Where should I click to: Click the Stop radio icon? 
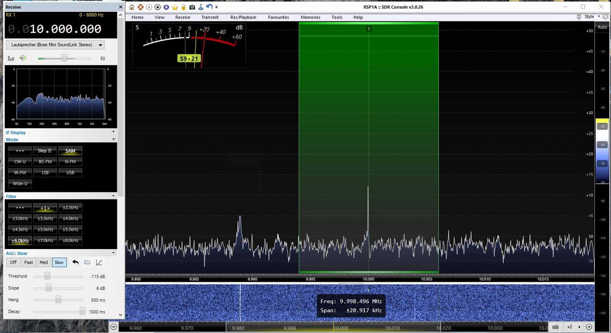pos(158,7)
